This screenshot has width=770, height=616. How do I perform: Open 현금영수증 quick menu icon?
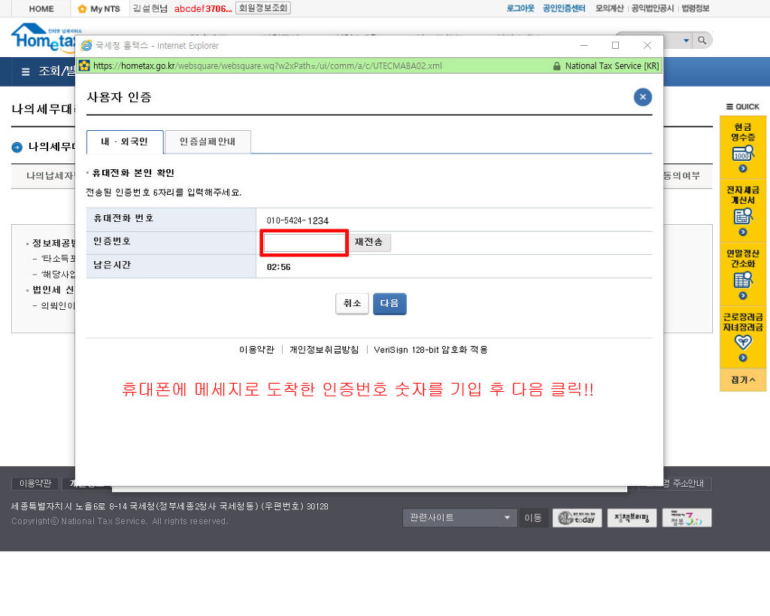(x=743, y=153)
